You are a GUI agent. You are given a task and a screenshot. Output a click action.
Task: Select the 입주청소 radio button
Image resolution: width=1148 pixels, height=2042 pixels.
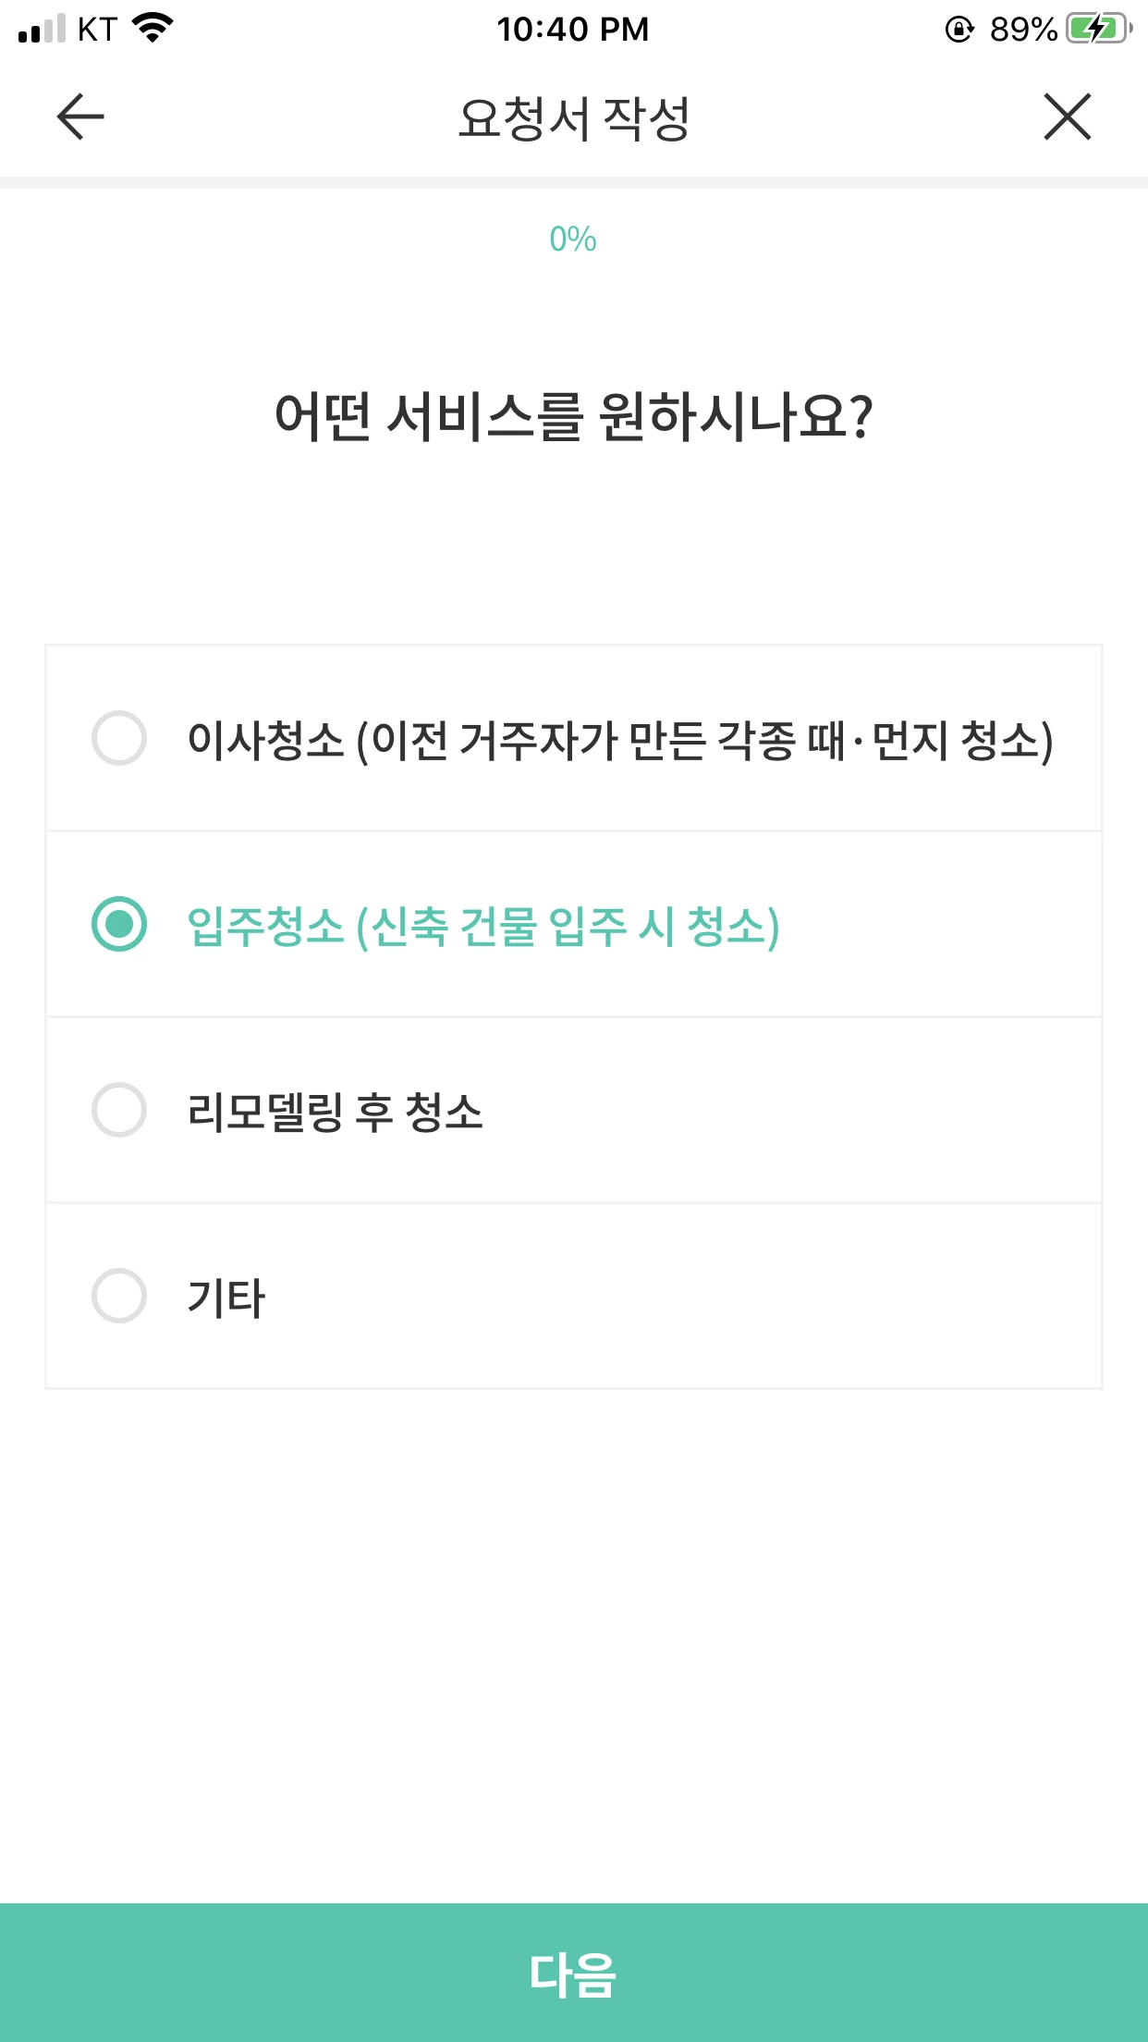pos(119,924)
